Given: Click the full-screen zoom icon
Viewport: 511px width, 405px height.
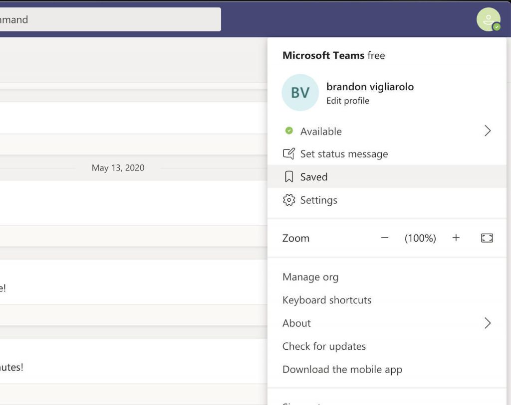Looking at the screenshot, I should (487, 238).
